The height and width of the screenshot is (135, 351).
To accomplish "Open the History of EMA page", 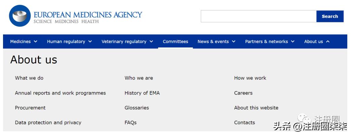I will [x=142, y=93].
